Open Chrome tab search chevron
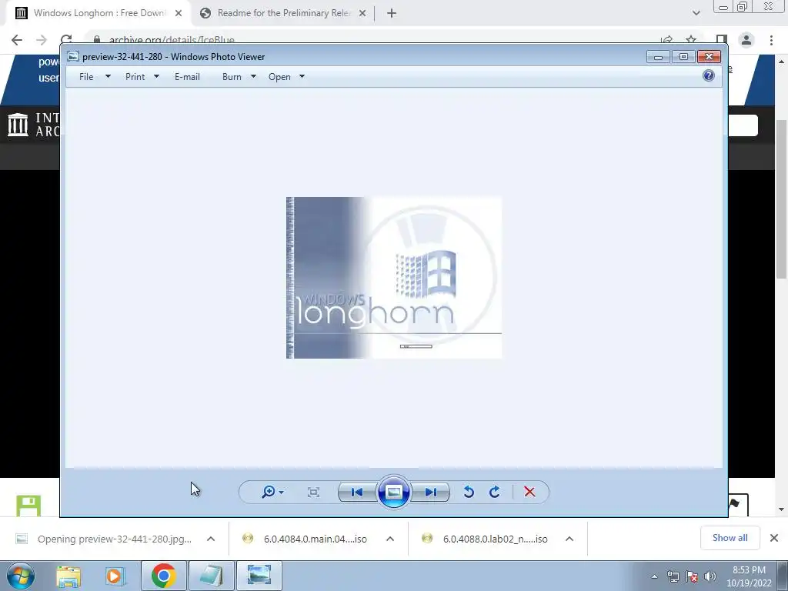Image resolution: width=788 pixels, height=591 pixels. coord(696,13)
